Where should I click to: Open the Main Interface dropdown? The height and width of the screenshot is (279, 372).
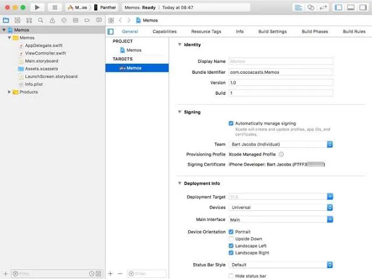click(330, 220)
